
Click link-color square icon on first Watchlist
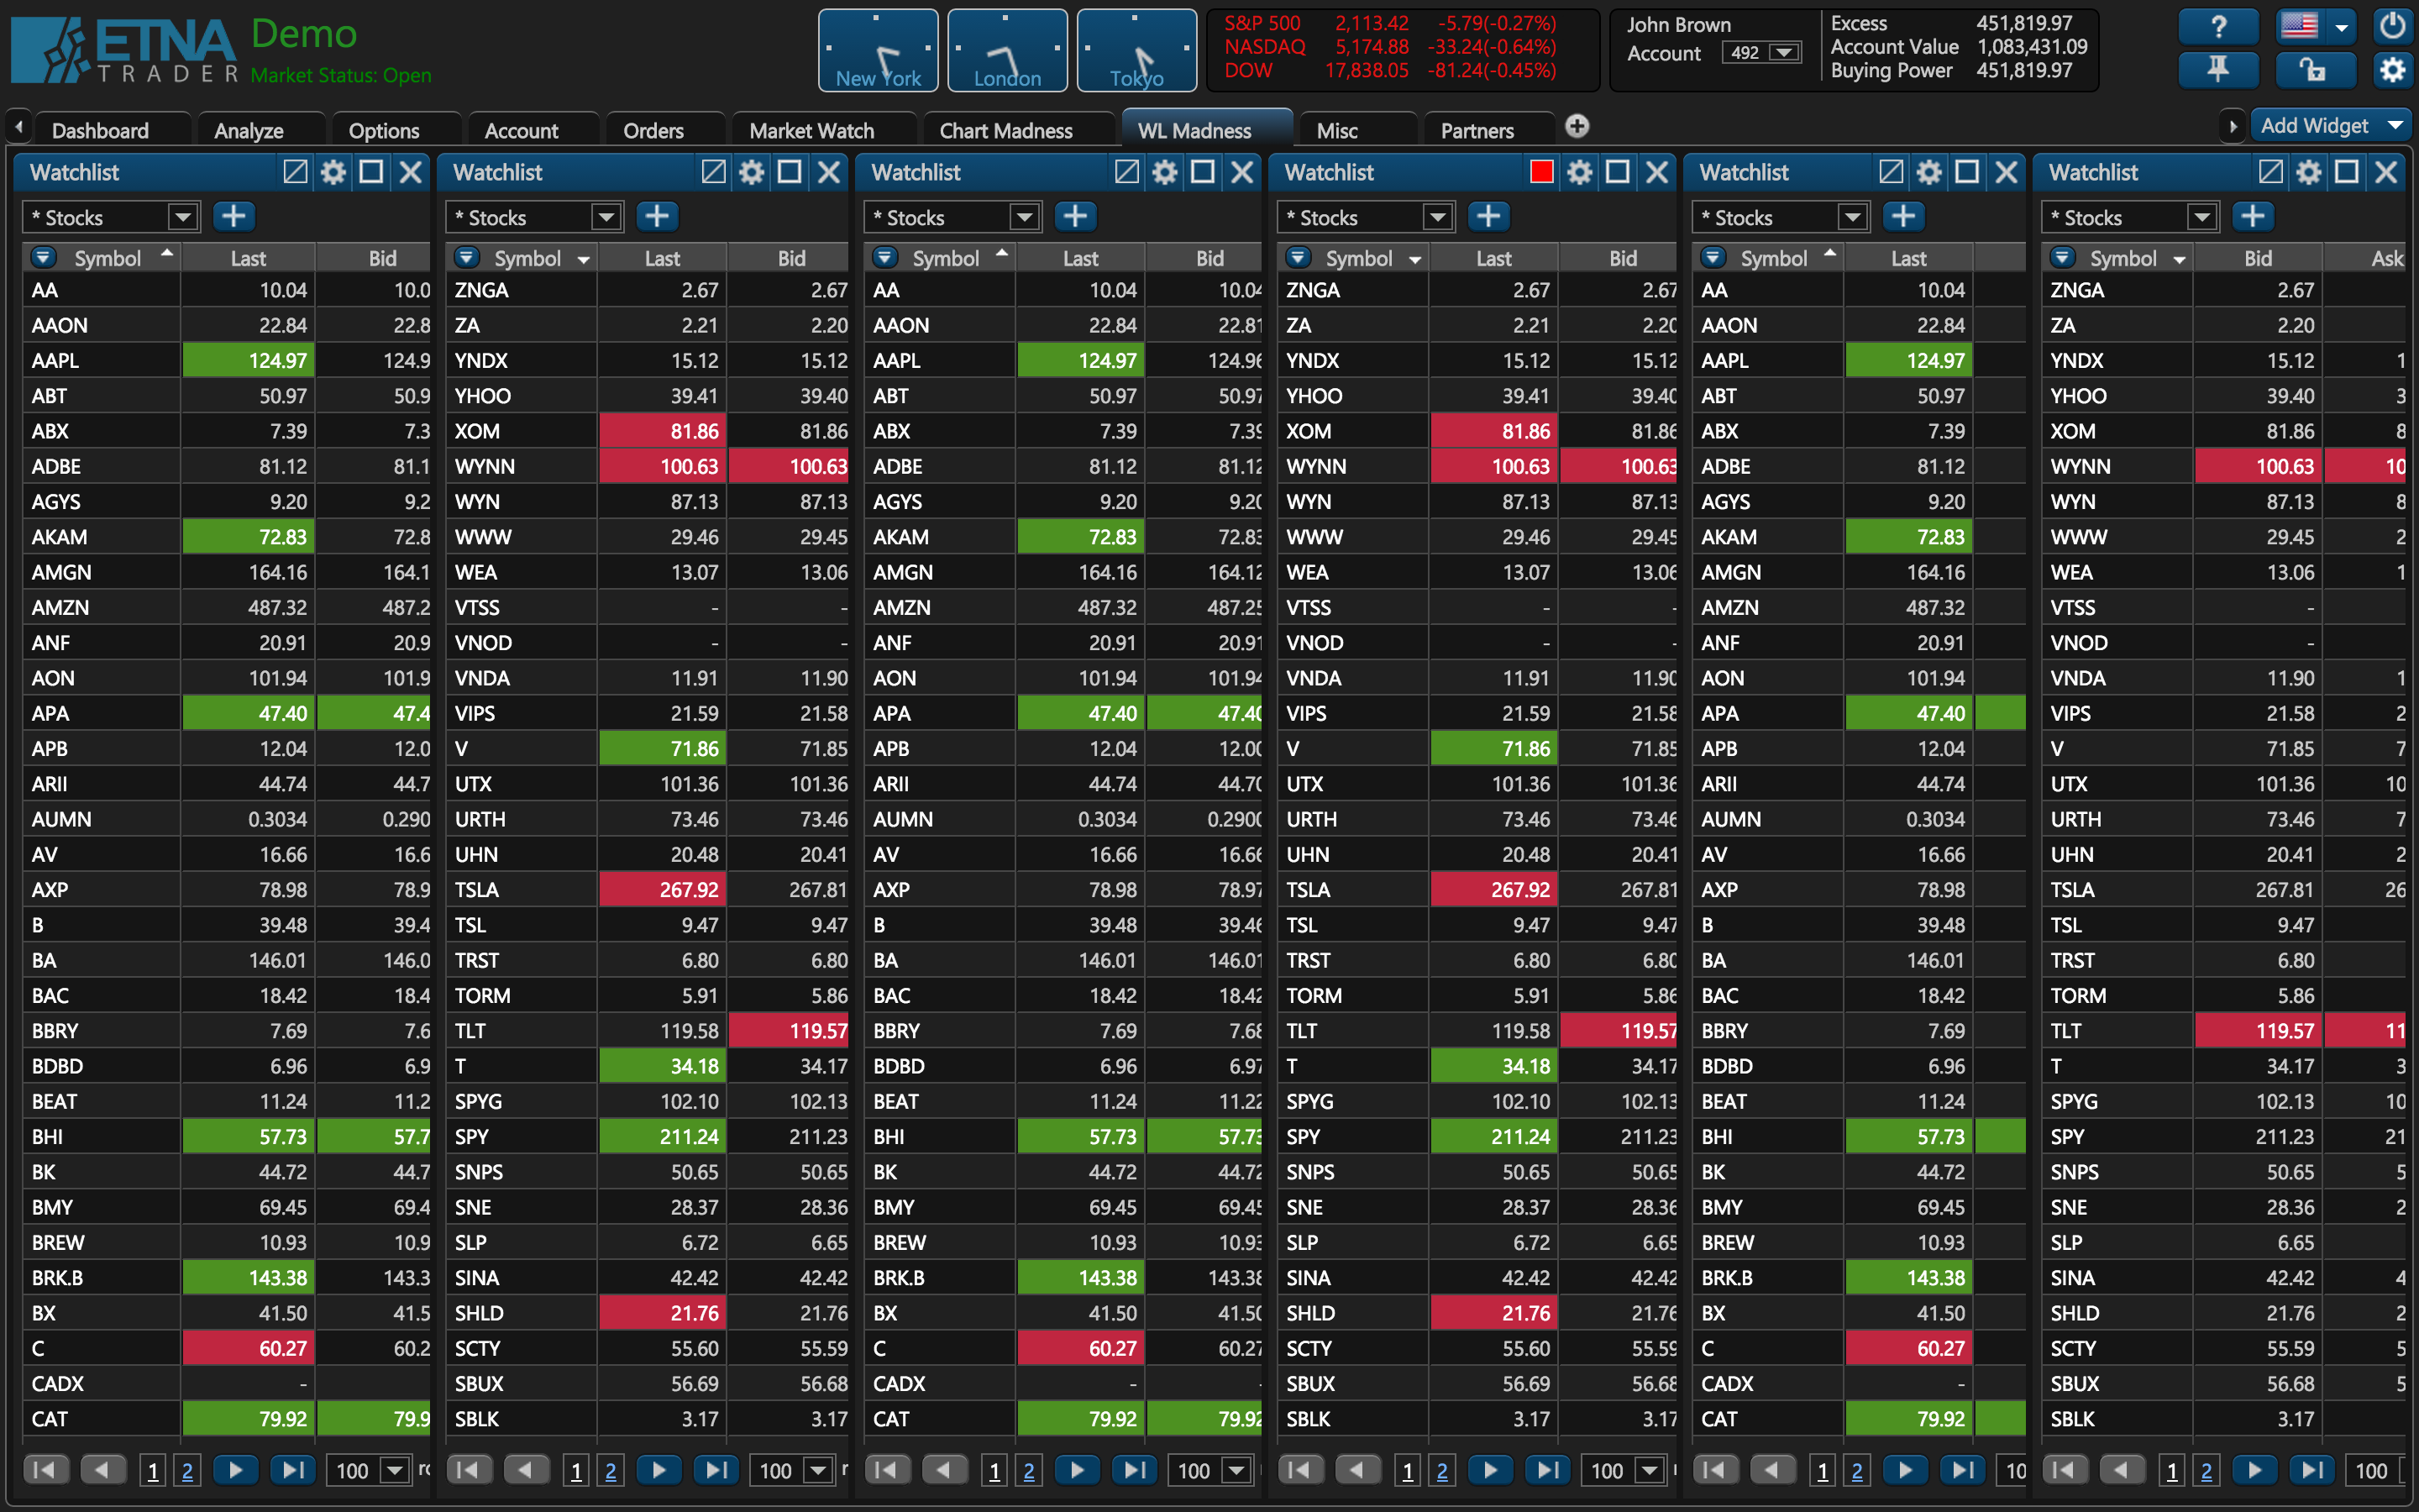click(x=295, y=172)
